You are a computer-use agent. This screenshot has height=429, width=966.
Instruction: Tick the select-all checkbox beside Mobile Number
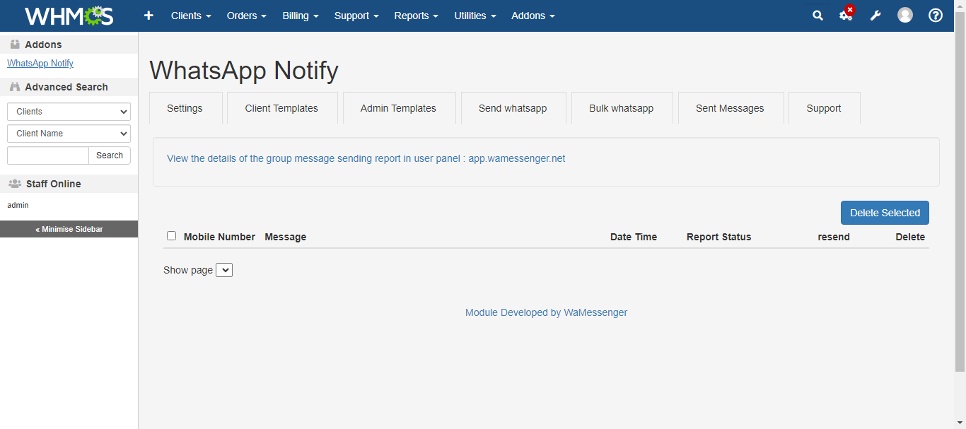(x=171, y=236)
